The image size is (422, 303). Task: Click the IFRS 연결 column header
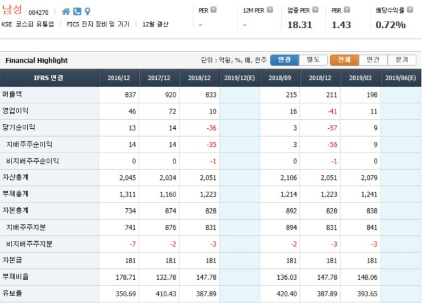point(48,78)
